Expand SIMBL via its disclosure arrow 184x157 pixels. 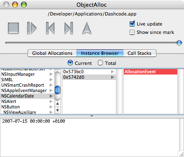51,80
